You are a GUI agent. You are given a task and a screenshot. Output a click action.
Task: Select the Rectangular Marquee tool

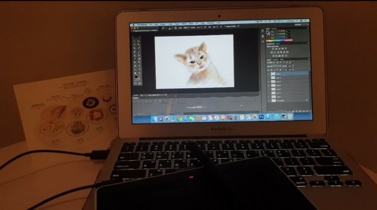[135, 41]
